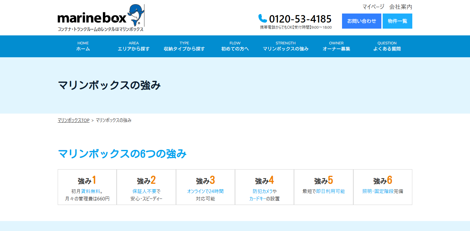Screen dimensions: 470x231
Task: Select the 強み6 照明・固定階段 card
Action: [x=383, y=187]
